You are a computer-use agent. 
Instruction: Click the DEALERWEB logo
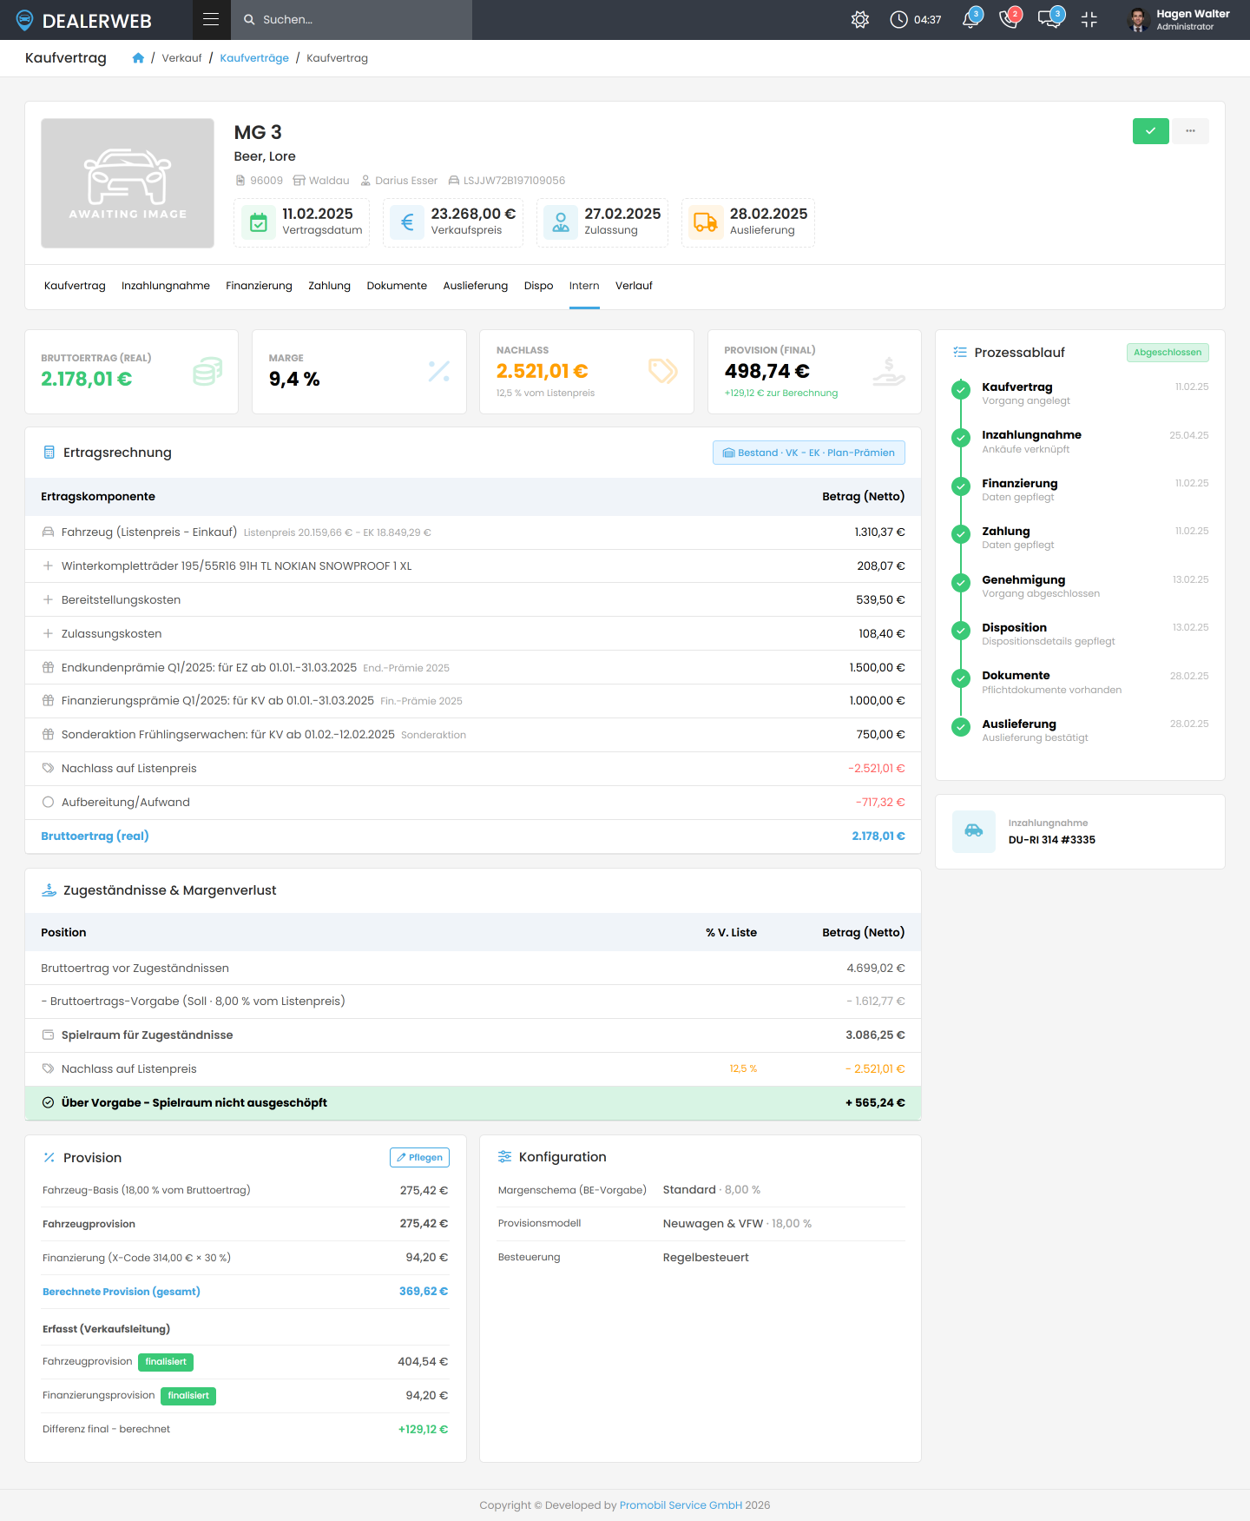[84, 20]
